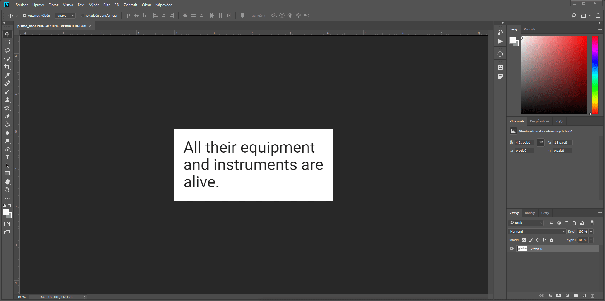Hide the Vrstva 0 layer
This screenshot has width=605, height=301.
coord(511,249)
